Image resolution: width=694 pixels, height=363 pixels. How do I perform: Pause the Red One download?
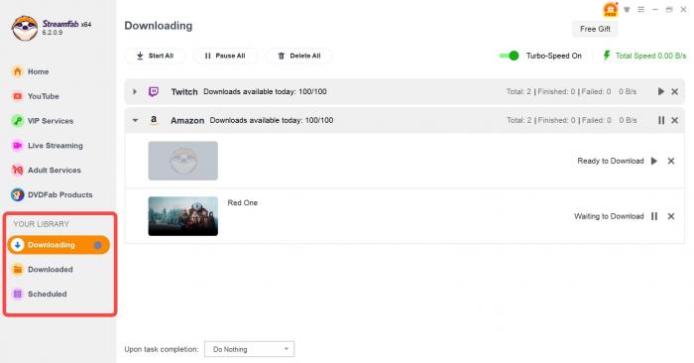pyautogui.click(x=654, y=216)
